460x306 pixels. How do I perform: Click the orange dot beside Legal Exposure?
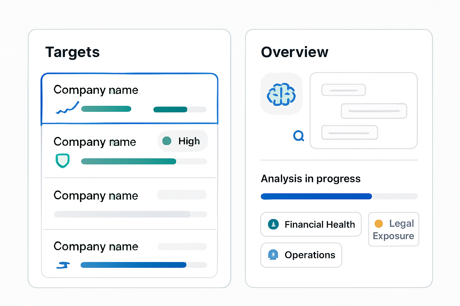tap(379, 224)
